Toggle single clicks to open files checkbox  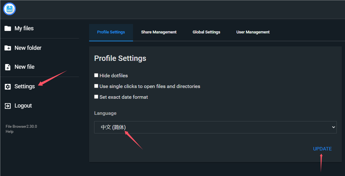pyautogui.click(x=96, y=86)
